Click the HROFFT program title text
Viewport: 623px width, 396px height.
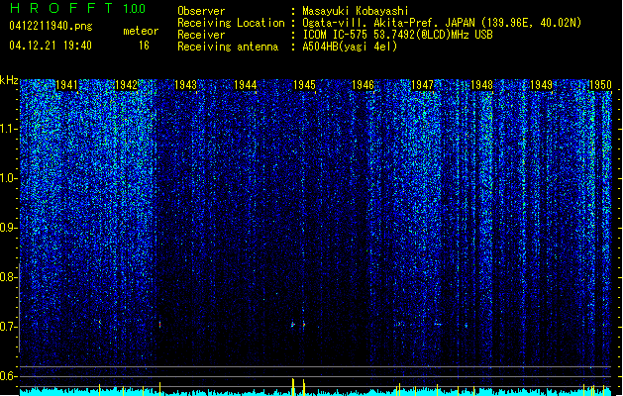(61, 8)
